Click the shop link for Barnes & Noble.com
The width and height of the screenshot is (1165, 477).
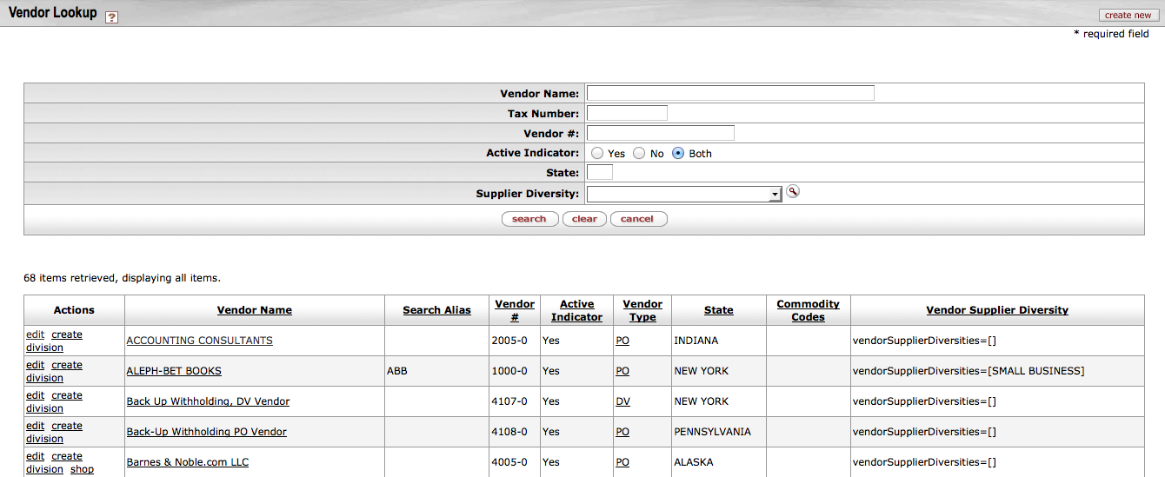coord(82,469)
